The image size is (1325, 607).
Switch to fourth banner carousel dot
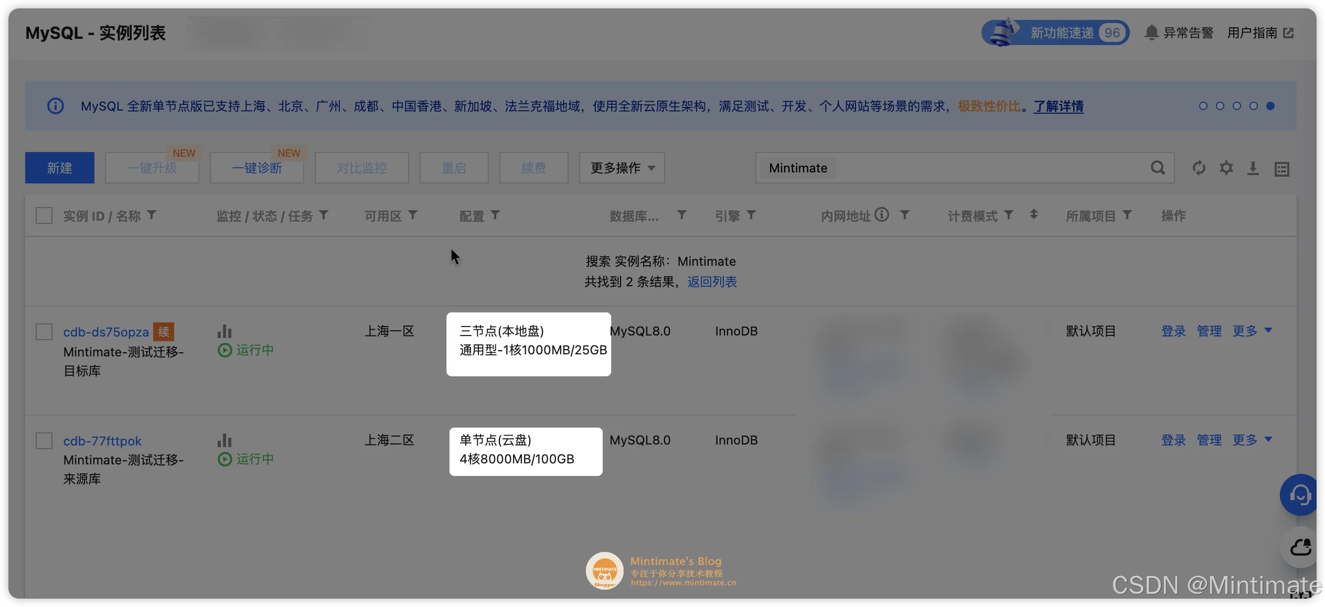(x=1254, y=106)
